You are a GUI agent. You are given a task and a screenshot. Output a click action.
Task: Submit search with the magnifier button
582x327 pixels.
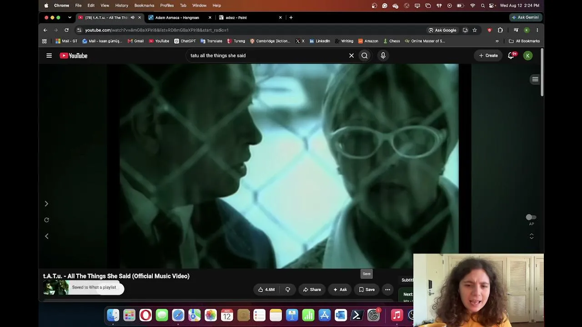(365, 55)
